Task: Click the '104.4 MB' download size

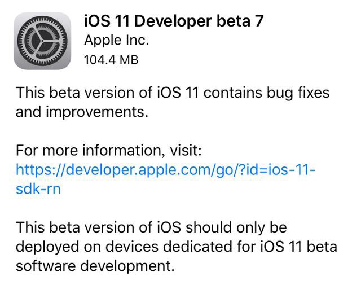Action: (x=112, y=60)
